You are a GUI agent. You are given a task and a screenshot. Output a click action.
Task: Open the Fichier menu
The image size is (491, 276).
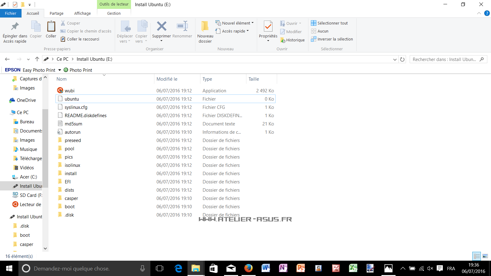[10, 13]
